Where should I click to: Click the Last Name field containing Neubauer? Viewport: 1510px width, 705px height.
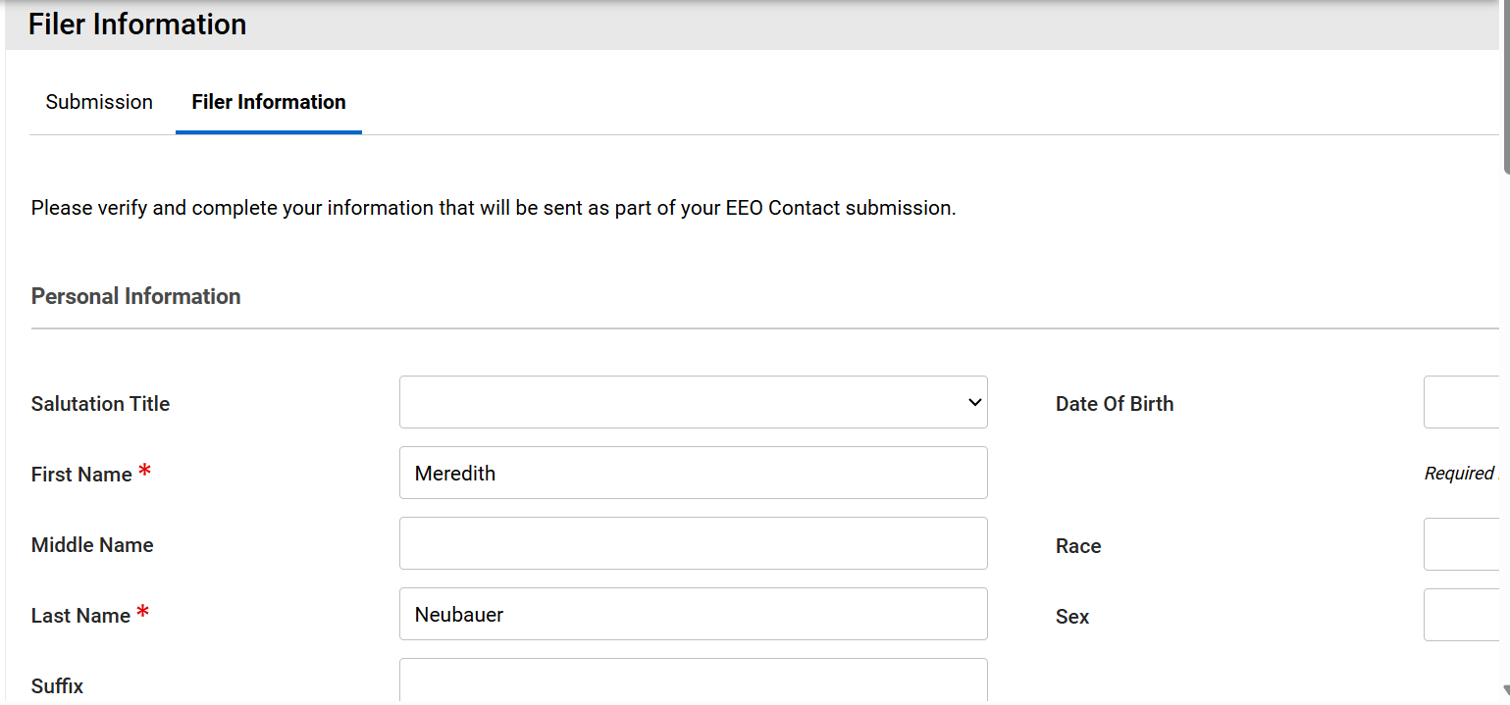pyautogui.click(x=693, y=614)
